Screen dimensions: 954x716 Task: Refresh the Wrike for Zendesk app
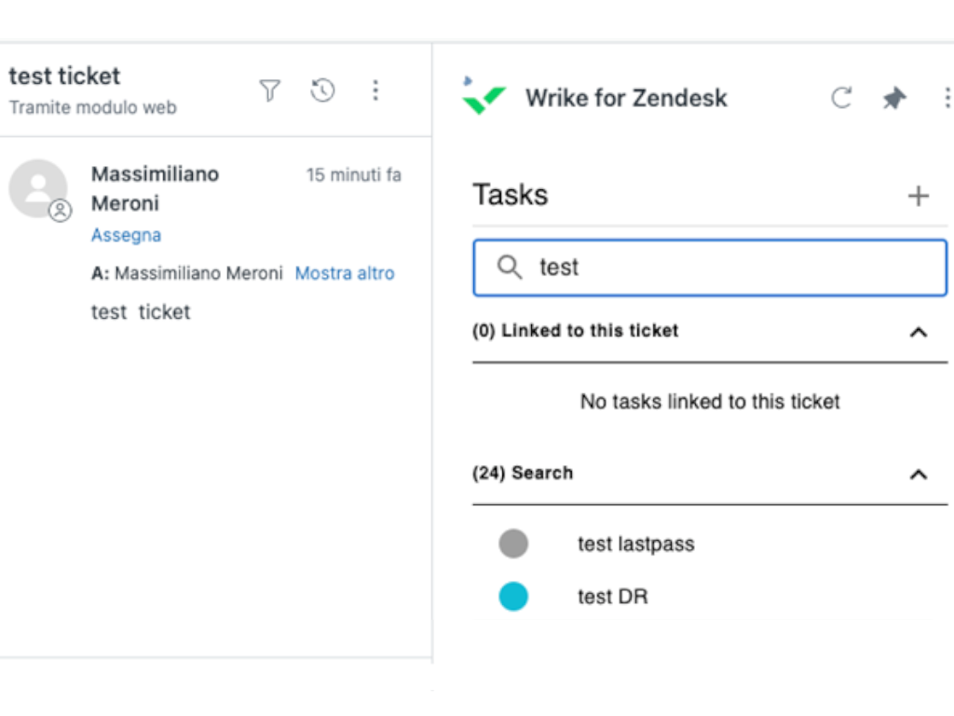click(x=841, y=97)
